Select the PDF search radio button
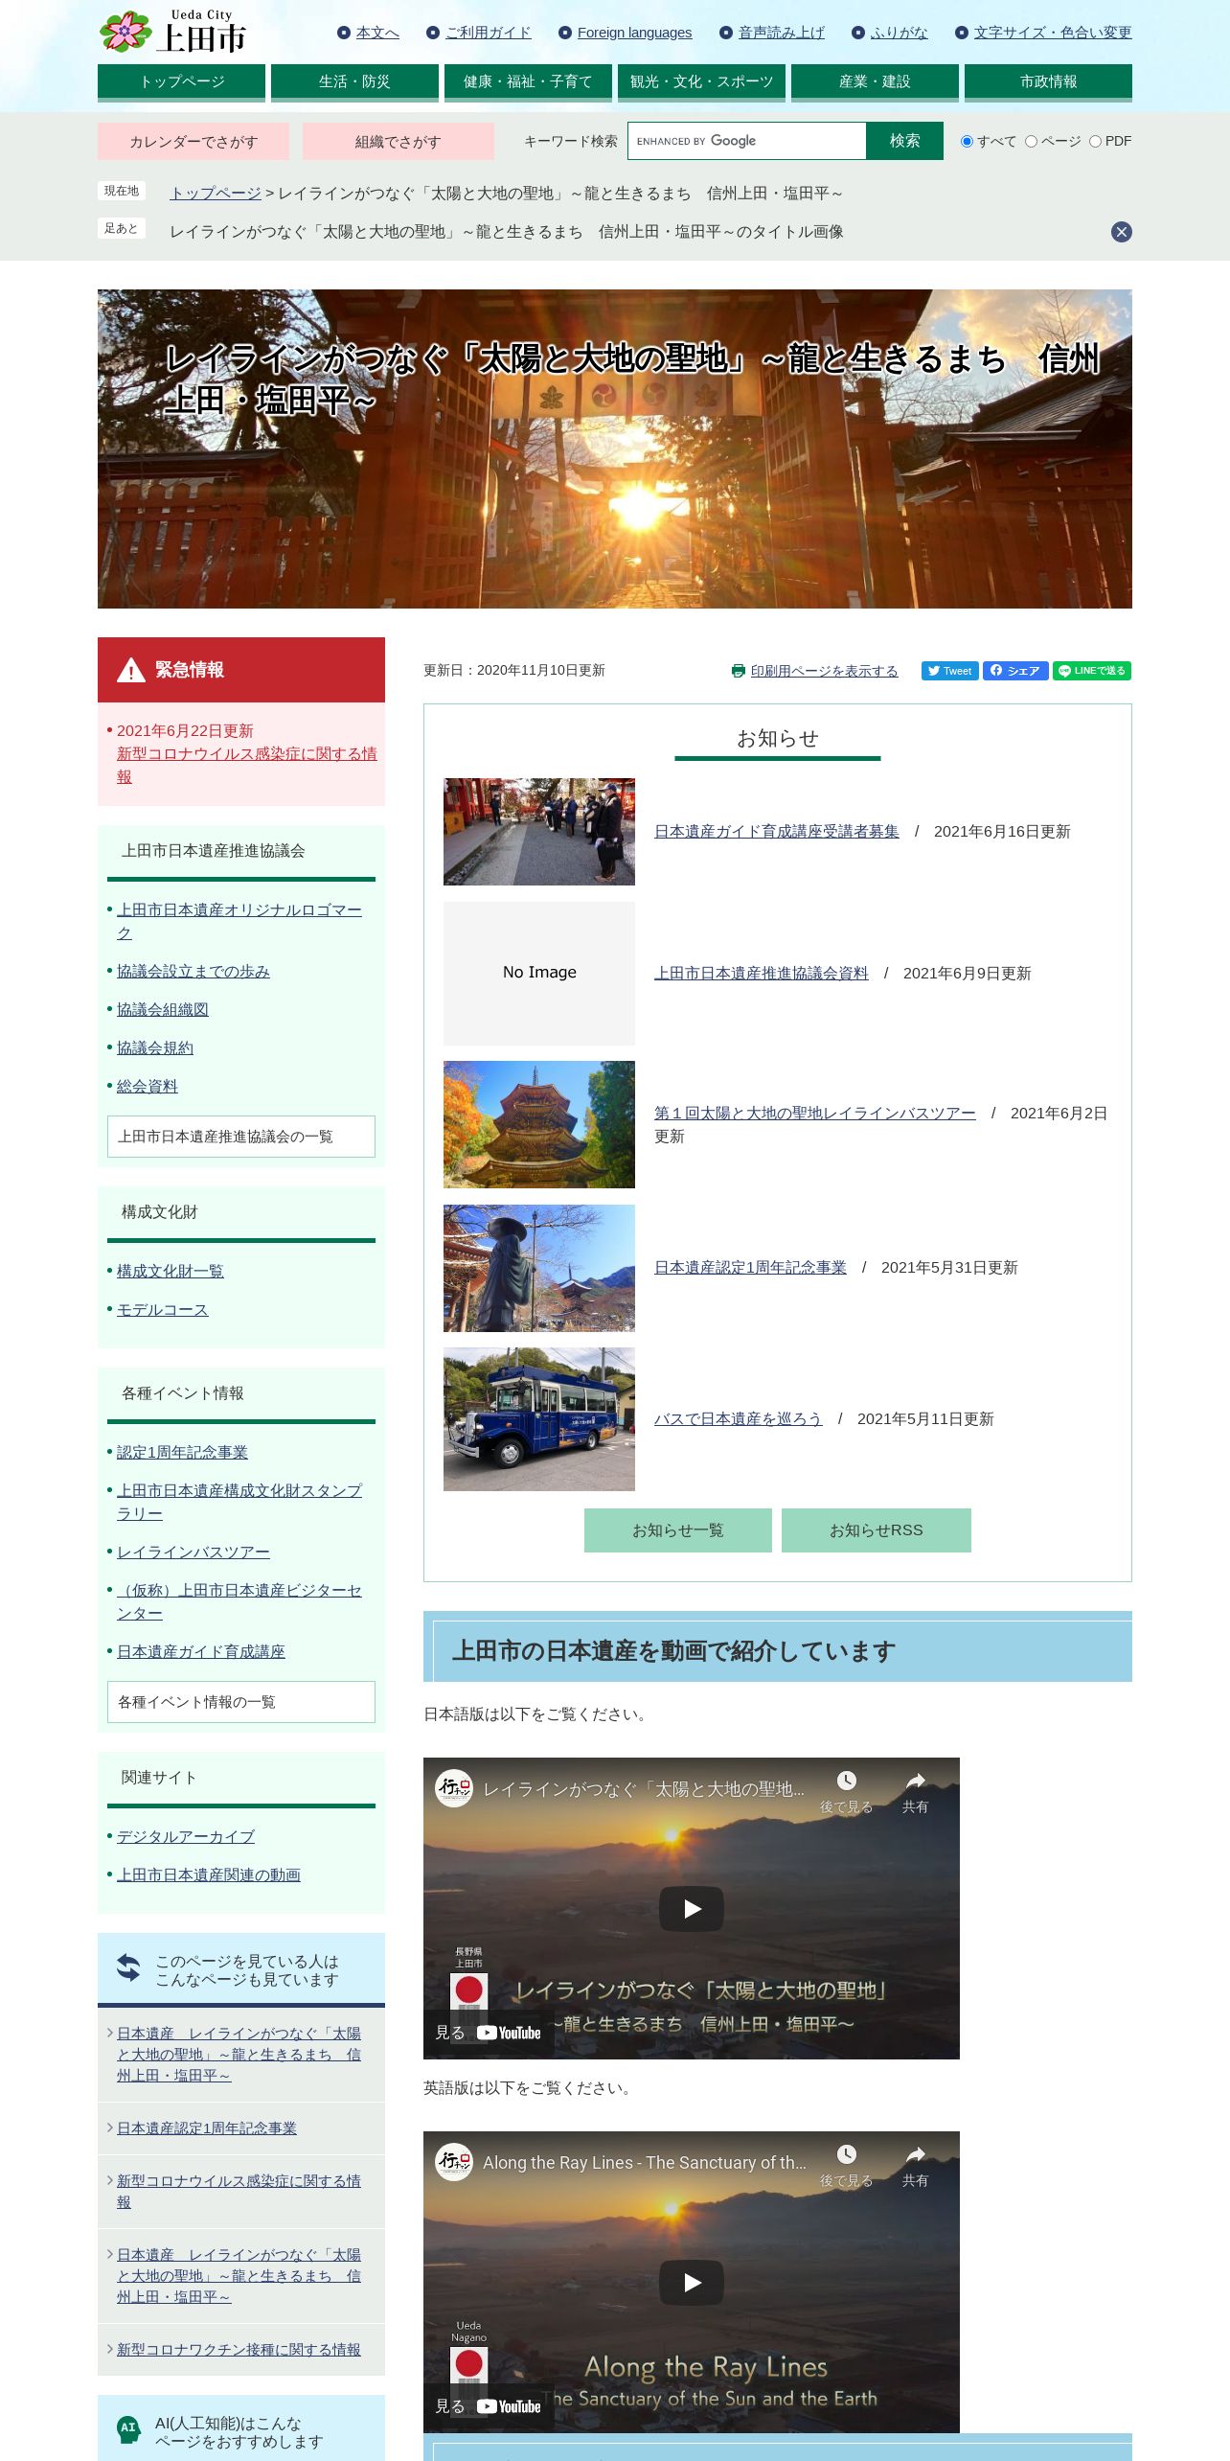Screen dimensions: 1230x2461 pyautogui.click(x=1095, y=141)
